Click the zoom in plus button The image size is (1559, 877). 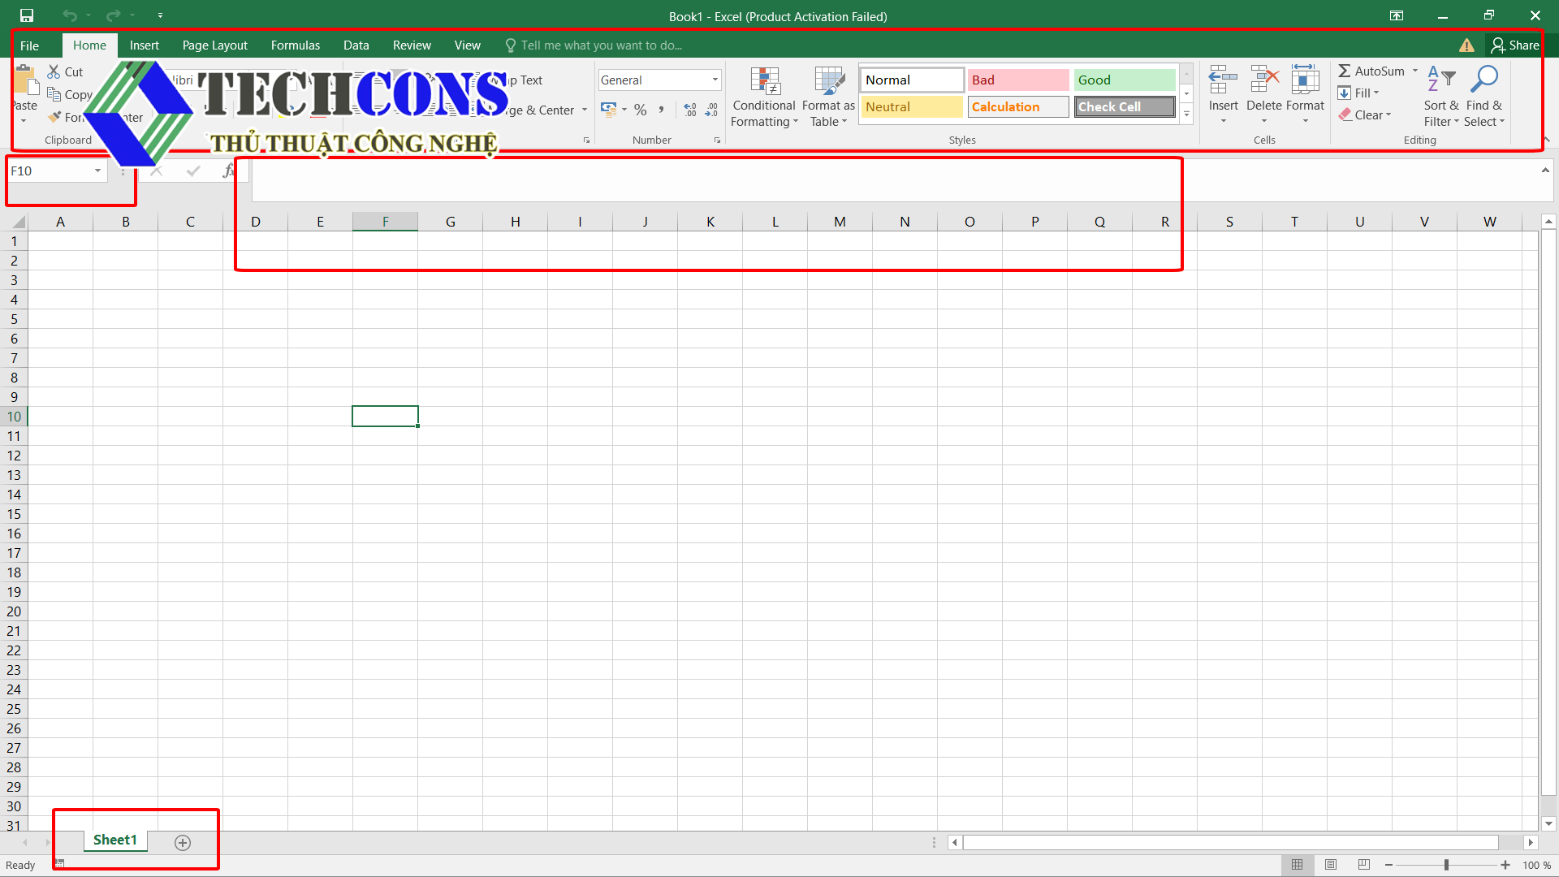(1505, 865)
